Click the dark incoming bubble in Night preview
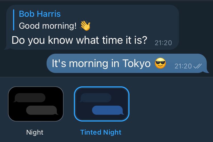The image size is (213, 142). pos(29,98)
